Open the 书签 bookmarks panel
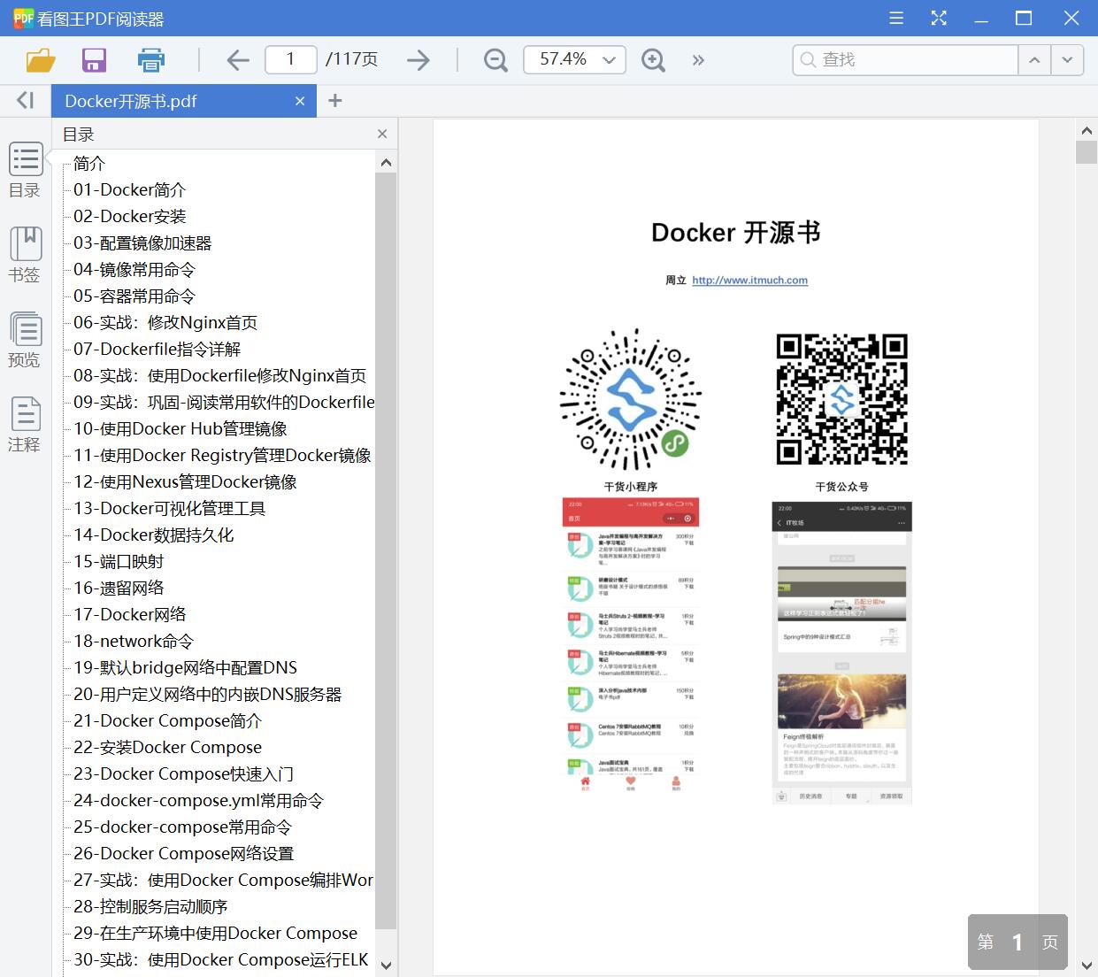1098x977 pixels. coord(25,255)
